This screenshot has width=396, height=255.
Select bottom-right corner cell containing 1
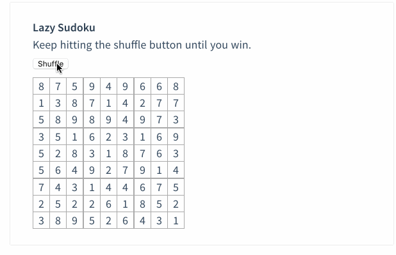pyautogui.click(x=176, y=220)
